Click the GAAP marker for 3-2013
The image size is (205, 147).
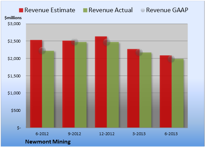tap(139, 52)
